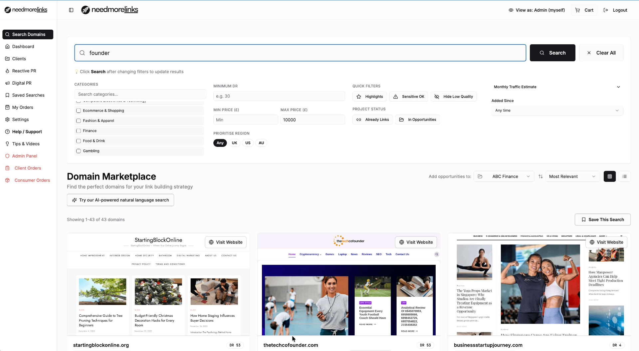639x351 pixels.
Task: Open the Clients menu item
Action: [x=28, y=59]
